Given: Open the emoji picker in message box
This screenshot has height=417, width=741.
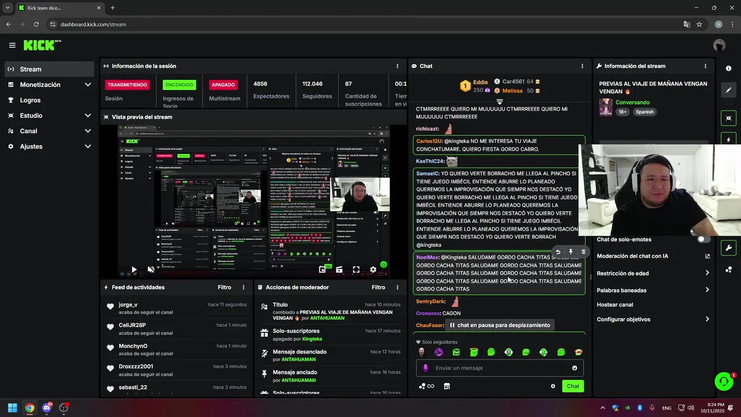Looking at the screenshot, I should [574, 368].
